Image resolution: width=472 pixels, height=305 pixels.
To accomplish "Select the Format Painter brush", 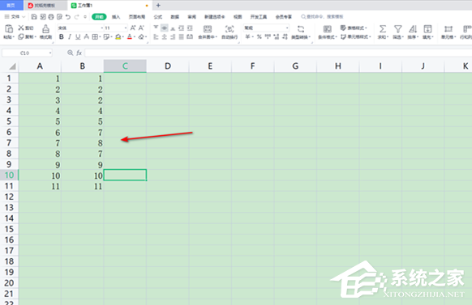I will (x=45, y=29).
